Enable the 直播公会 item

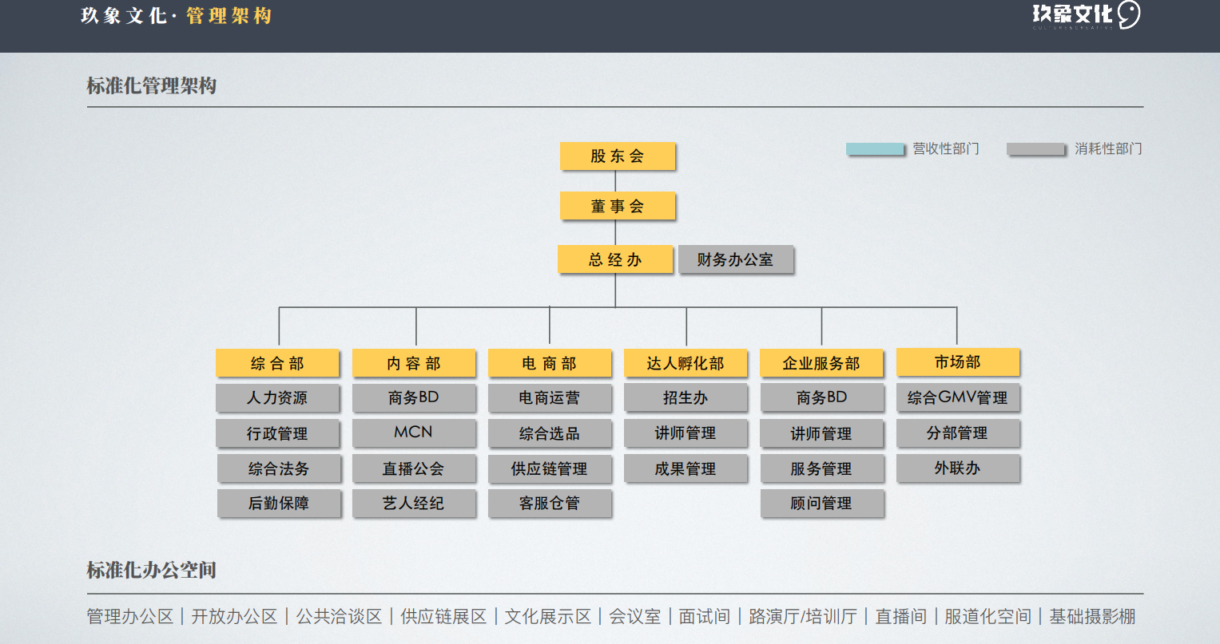click(414, 468)
